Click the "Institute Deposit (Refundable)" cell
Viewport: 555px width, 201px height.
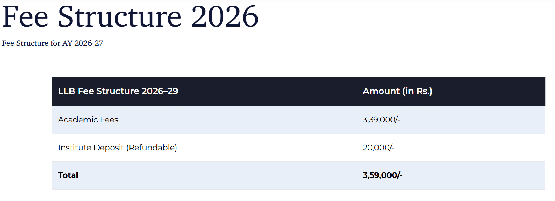click(x=118, y=148)
